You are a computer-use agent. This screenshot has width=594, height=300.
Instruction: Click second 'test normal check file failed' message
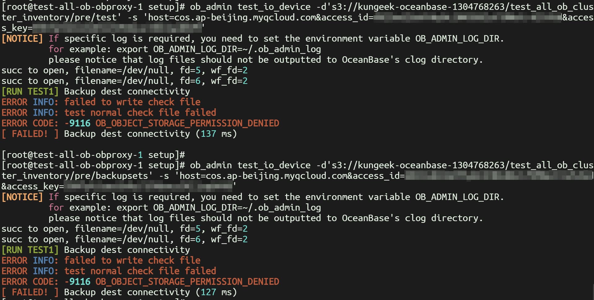[x=140, y=271]
